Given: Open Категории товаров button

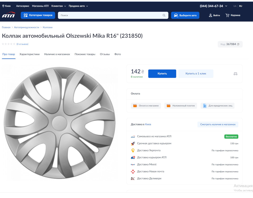Looking at the screenshot, I should pos(38,15).
